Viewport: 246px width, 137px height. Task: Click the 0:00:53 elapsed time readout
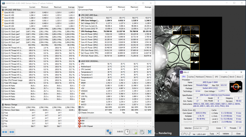pos(120,132)
